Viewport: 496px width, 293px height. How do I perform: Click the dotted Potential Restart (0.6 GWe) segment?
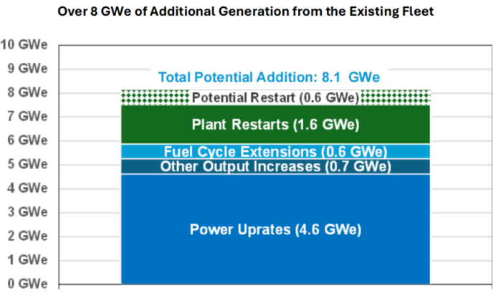click(x=275, y=97)
